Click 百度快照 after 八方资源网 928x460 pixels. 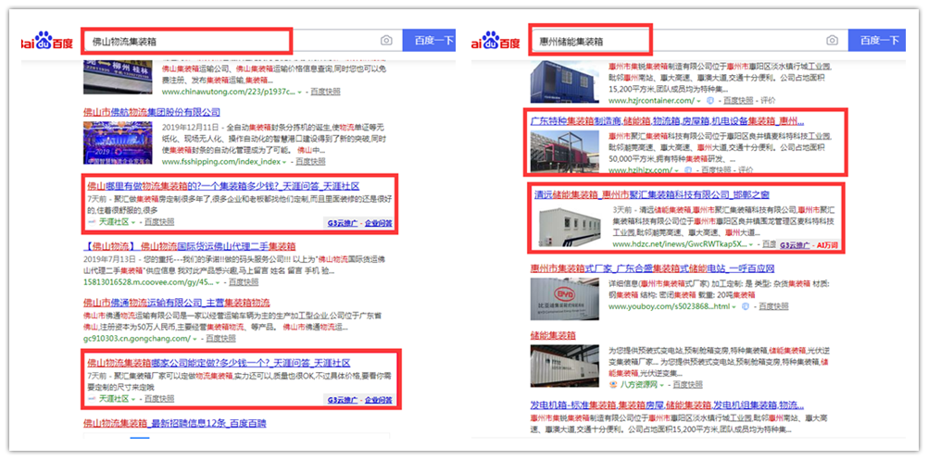pyautogui.click(x=688, y=384)
